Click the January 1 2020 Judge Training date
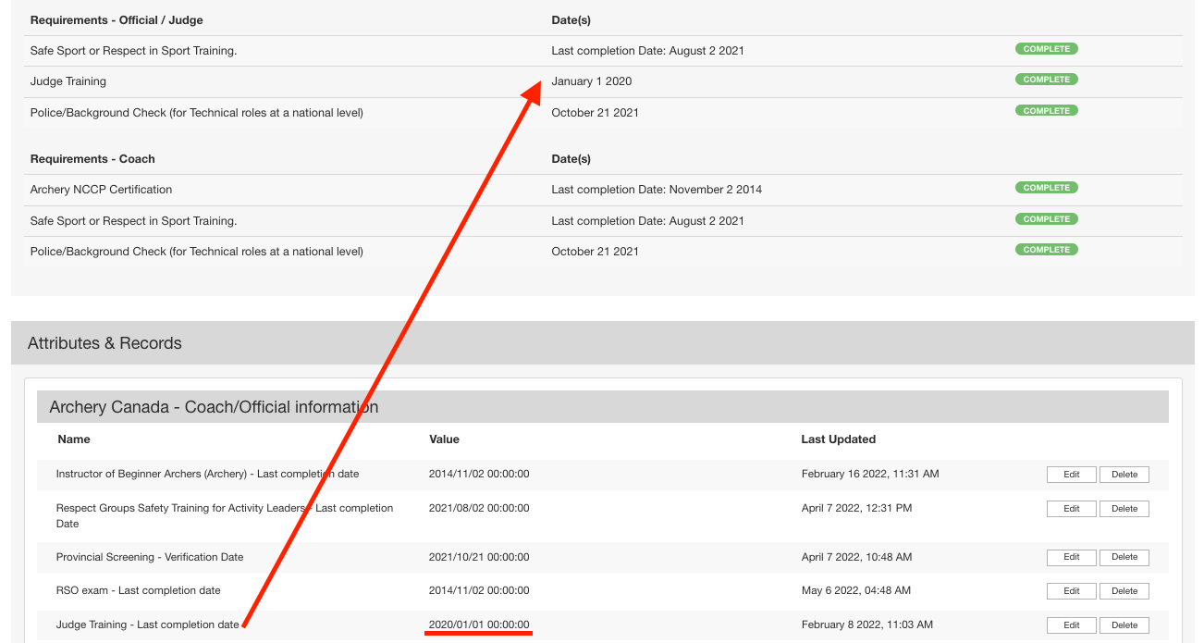The height and width of the screenshot is (643, 1204). click(x=591, y=81)
